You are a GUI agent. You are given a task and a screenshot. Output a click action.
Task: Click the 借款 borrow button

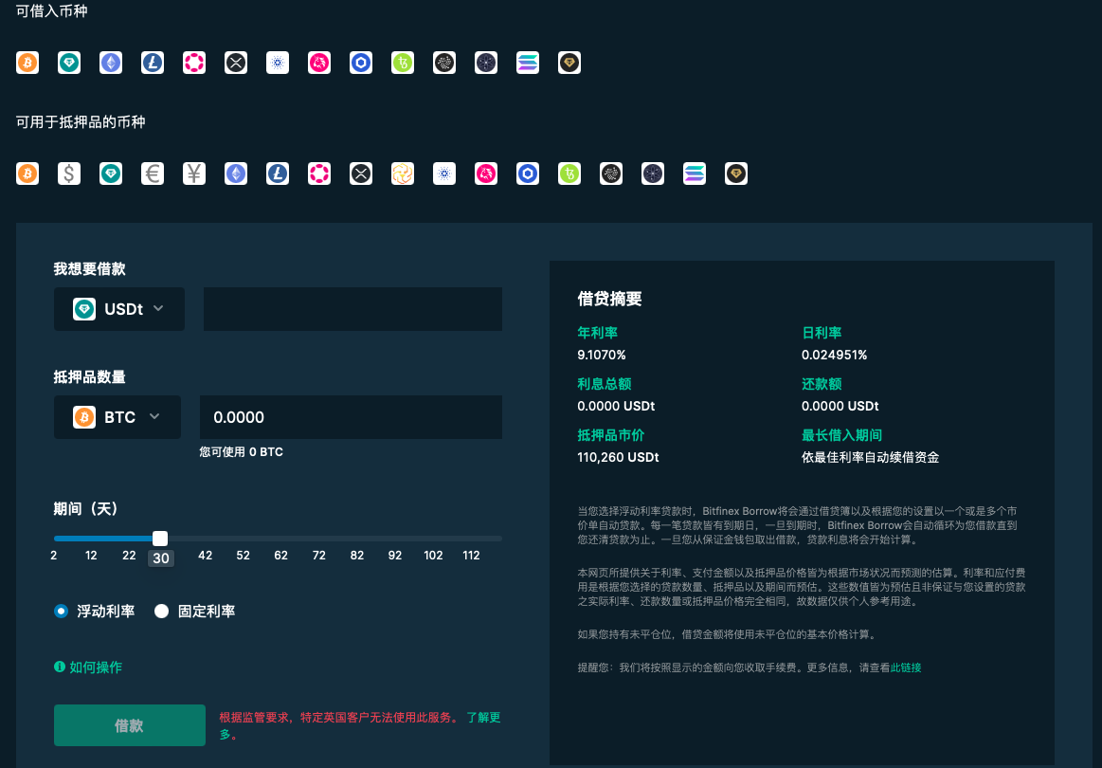tap(129, 725)
